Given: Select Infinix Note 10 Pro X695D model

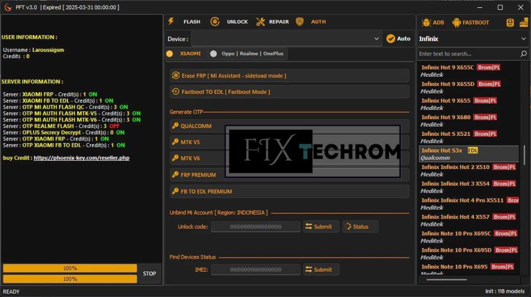Looking at the screenshot, I should pyautogui.click(x=469, y=253).
